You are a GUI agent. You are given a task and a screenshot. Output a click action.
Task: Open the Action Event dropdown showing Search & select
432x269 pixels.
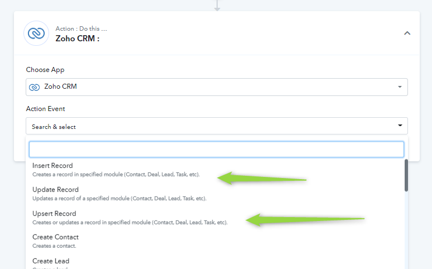217,126
